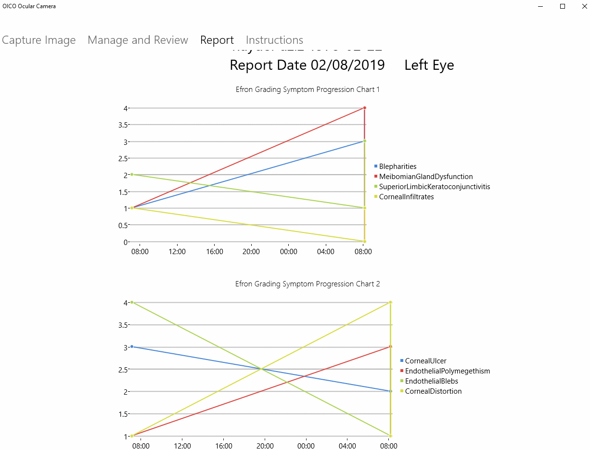Viewport: 590px width, 450px height.
Task: Click the blue Blepharities legend swatch
Action: tap(376, 167)
